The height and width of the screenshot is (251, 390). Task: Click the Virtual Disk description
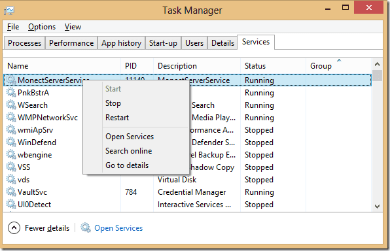[177, 180]
